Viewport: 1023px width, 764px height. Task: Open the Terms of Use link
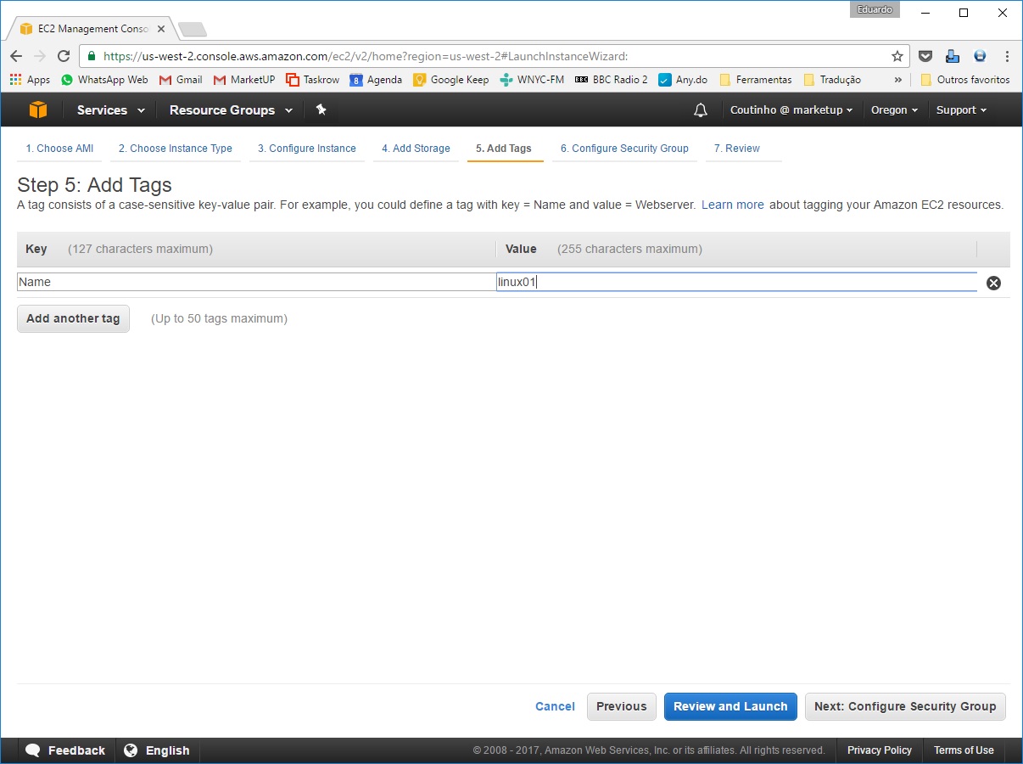[x=964, y=750]
